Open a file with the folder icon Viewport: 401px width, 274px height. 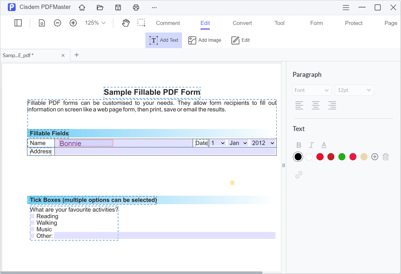click(x=100, y=8)
